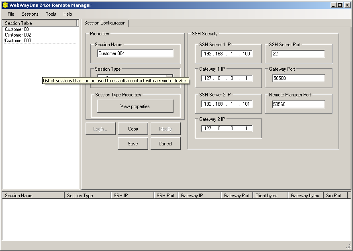Open the Help menu
The image size is (353, 251).
click(68, 14)
